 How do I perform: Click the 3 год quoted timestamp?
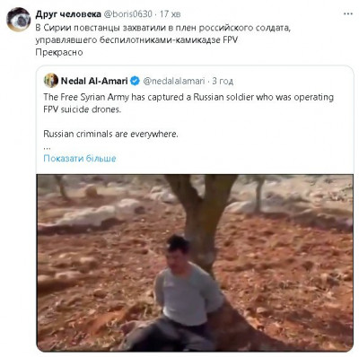coord(223,81)
